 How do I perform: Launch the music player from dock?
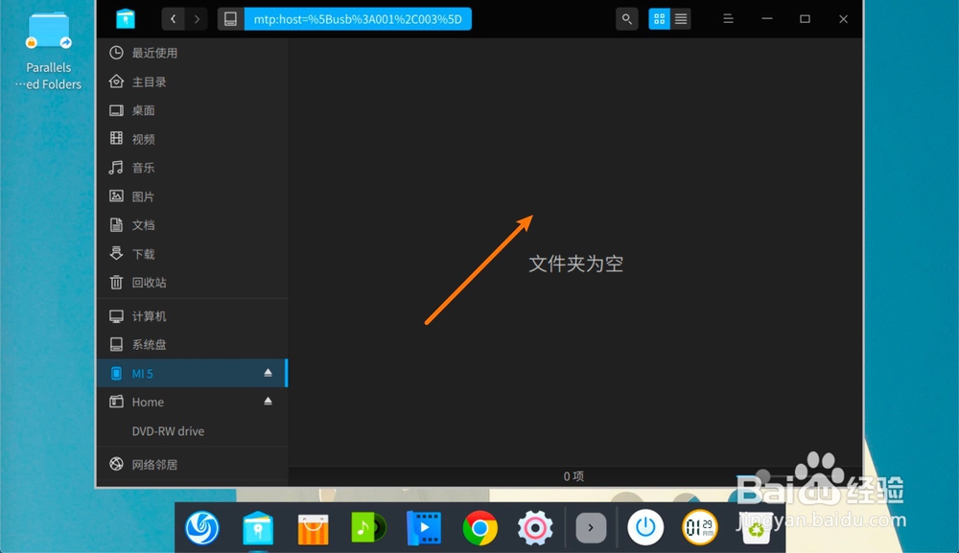(368, 528)
